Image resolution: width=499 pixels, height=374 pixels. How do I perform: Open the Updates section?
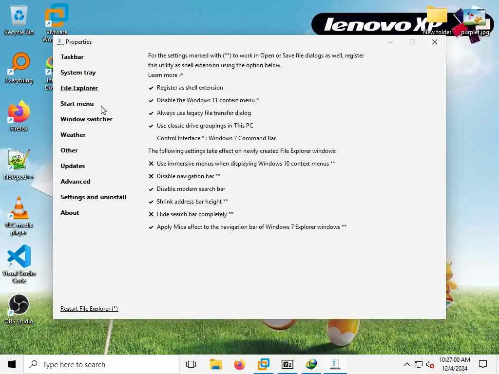tap(73, 166)
